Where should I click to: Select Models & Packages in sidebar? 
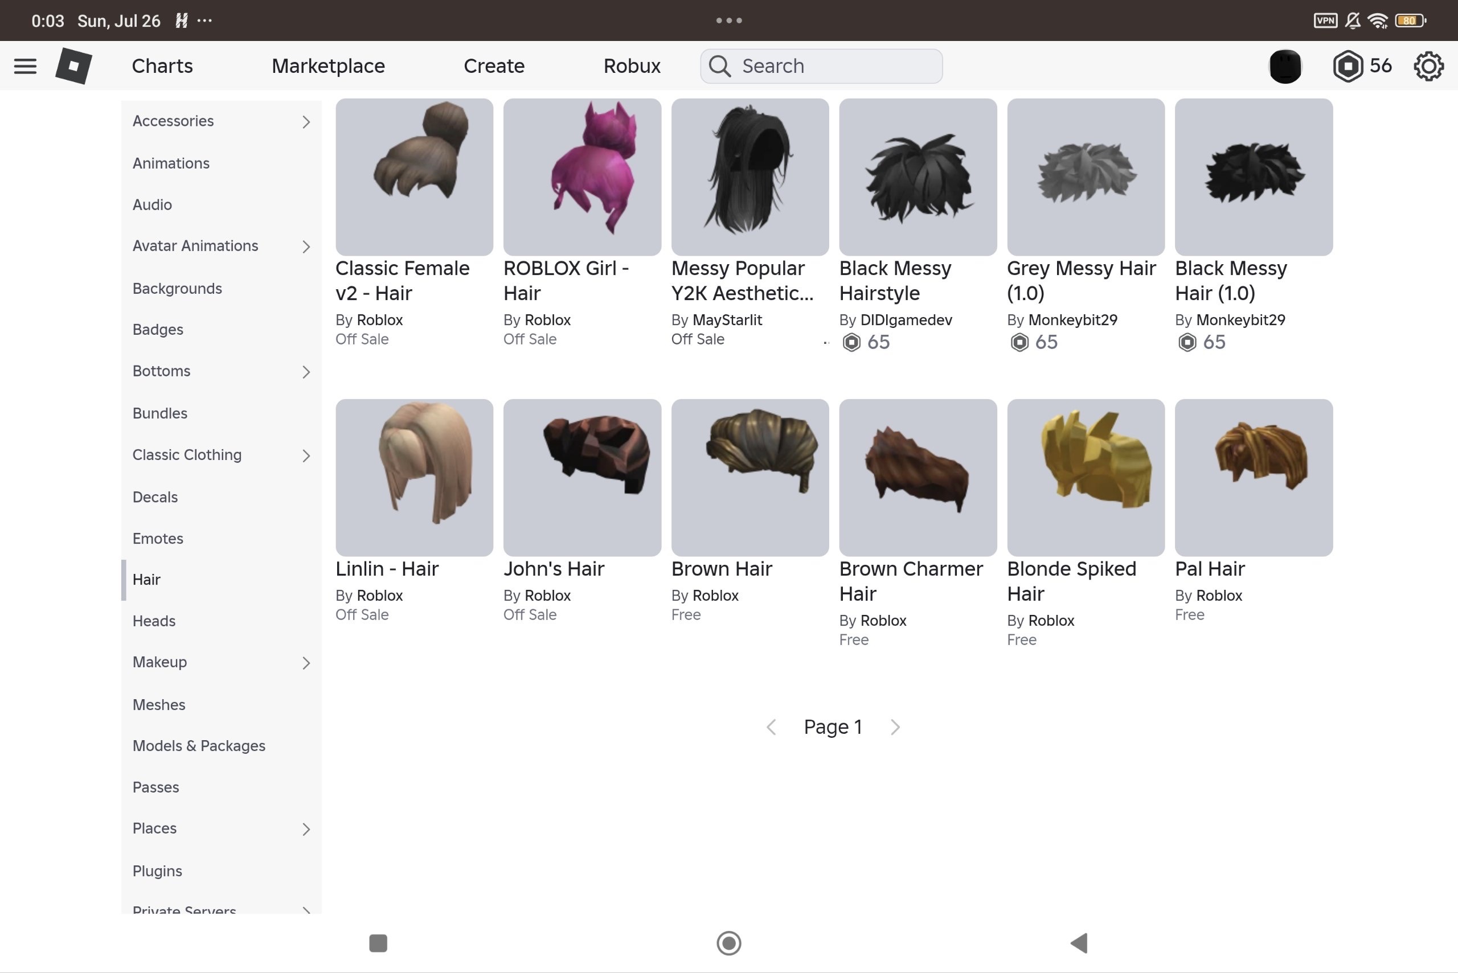(x=221, y=745)
